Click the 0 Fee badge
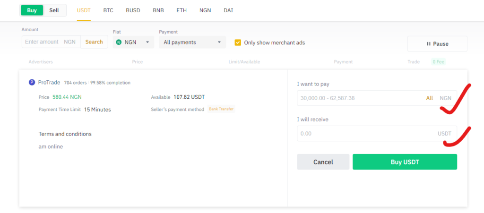Image resolution: width=484 pixels, height=213 pixels. pos(438,62)
